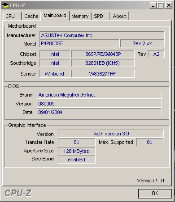This screenshot has width=175, height=202.
Task: Click the Rev 2.xx model revision field
Action: (x=142, y=43)
